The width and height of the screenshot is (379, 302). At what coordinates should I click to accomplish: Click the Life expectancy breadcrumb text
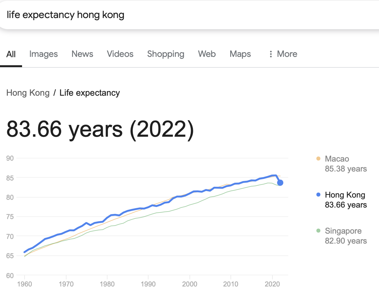tap(90, 93)
